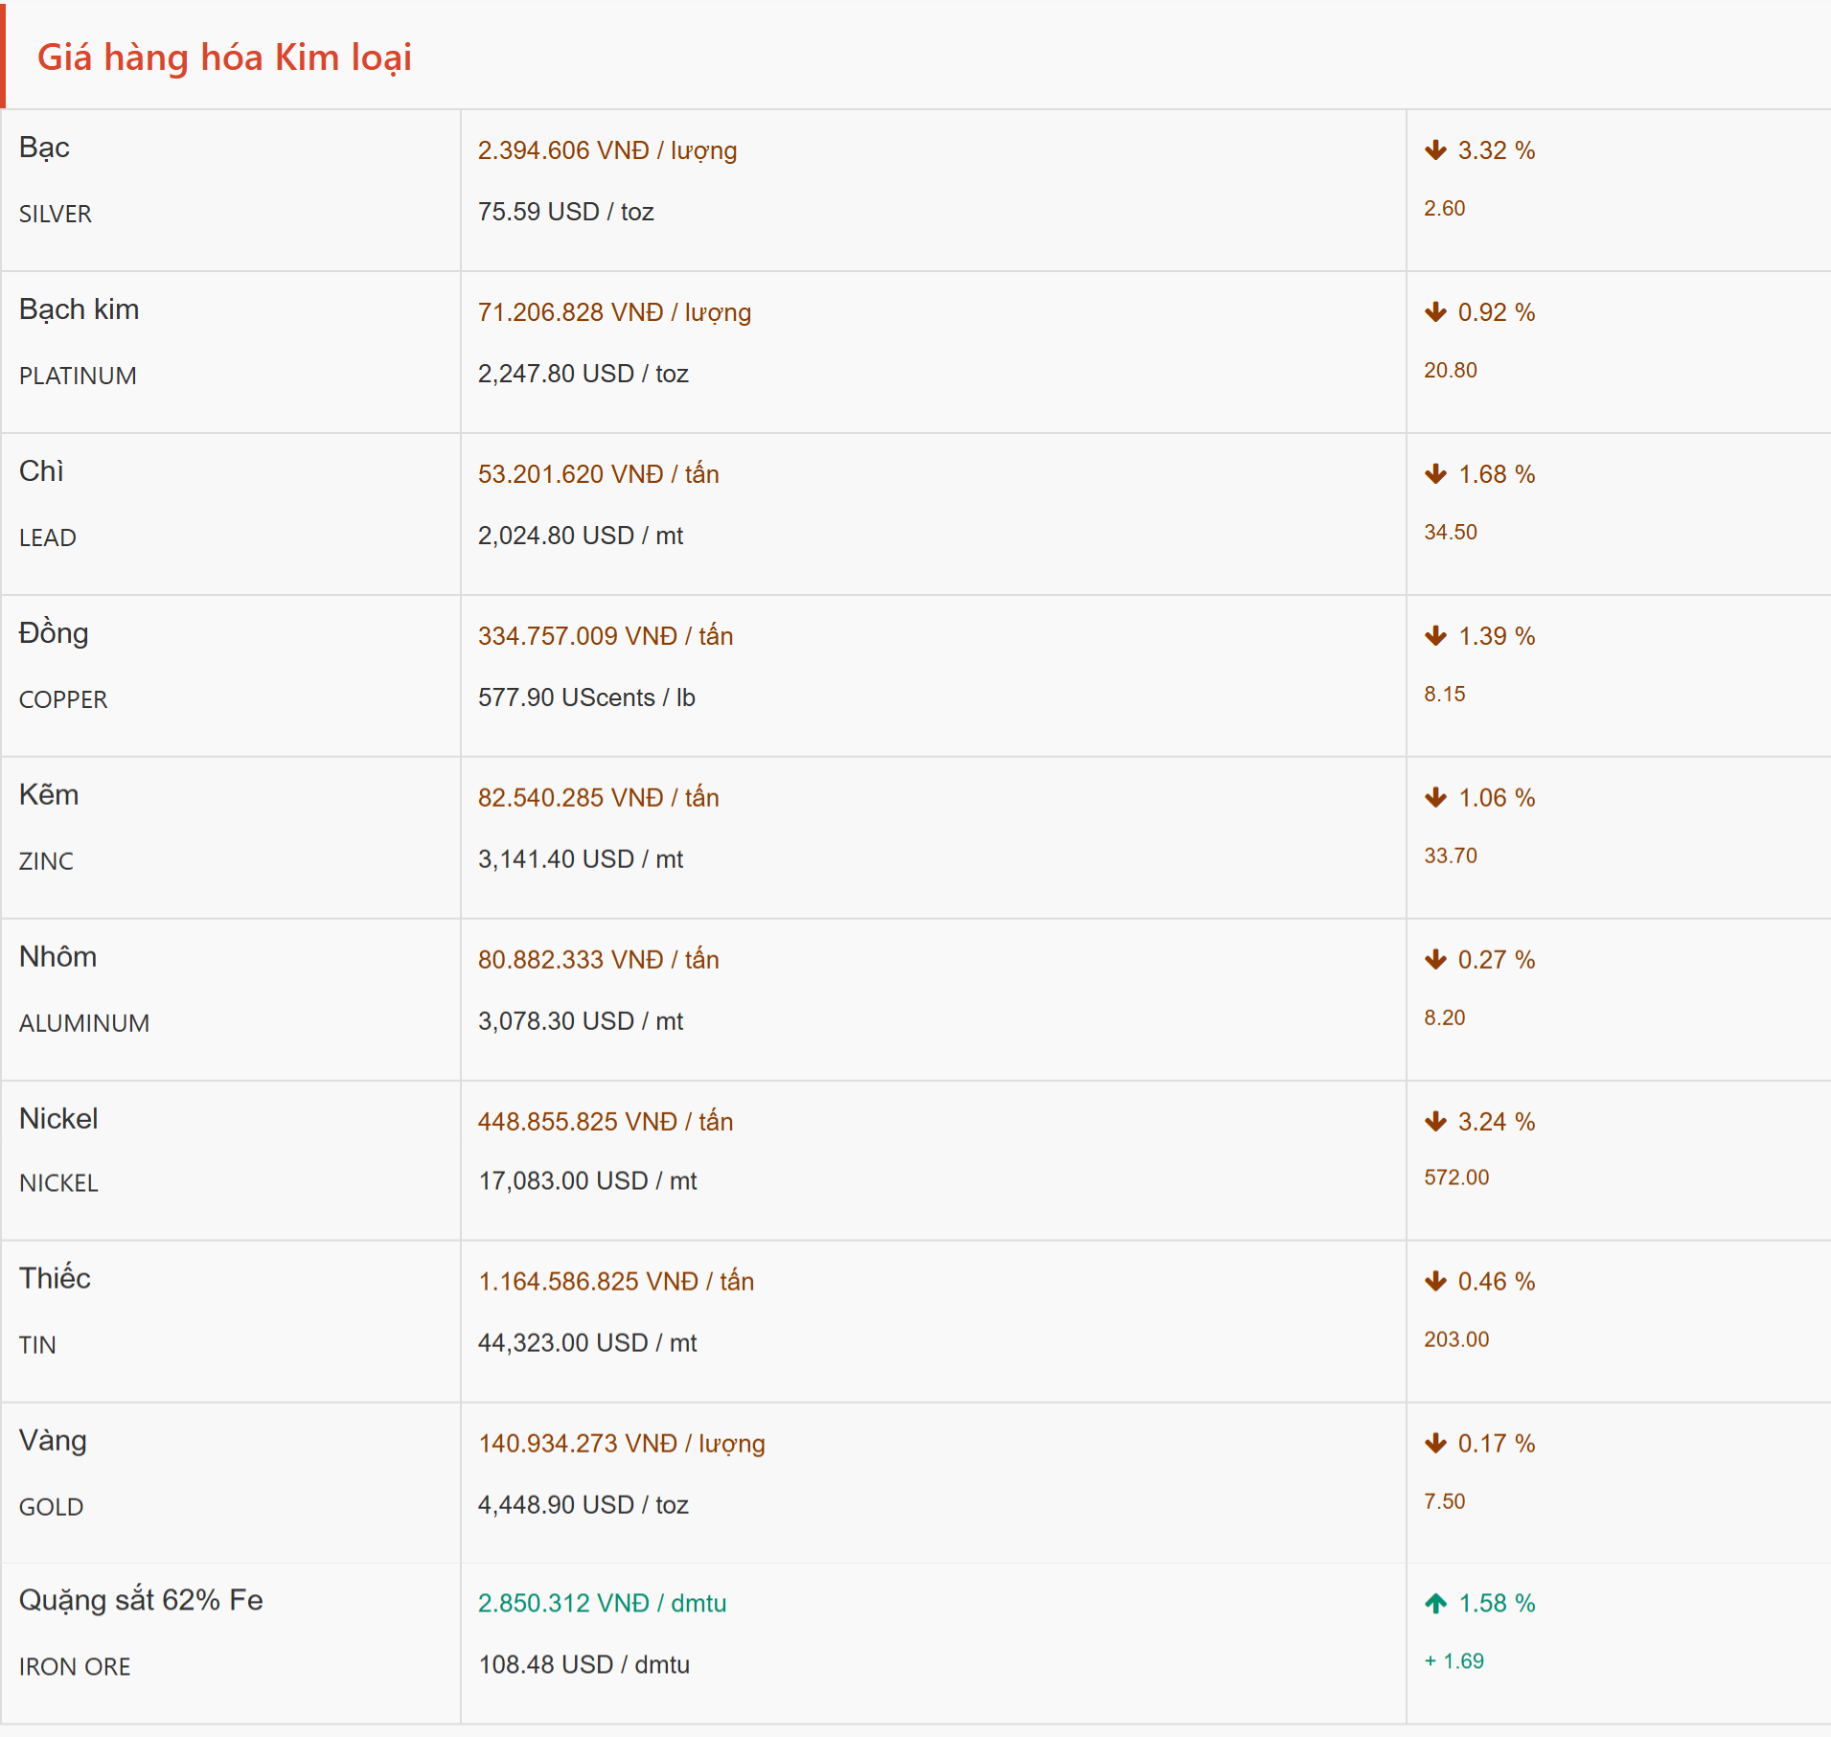The width and height of the screenshot is (1831, 1737).
Task: Click the down arrow icon beside Lead 1.68 %
Action: [1434, 474]
